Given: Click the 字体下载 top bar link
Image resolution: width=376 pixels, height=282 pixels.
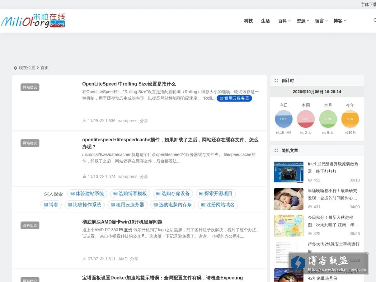Looking at the screenshot, I should [368, 4].
